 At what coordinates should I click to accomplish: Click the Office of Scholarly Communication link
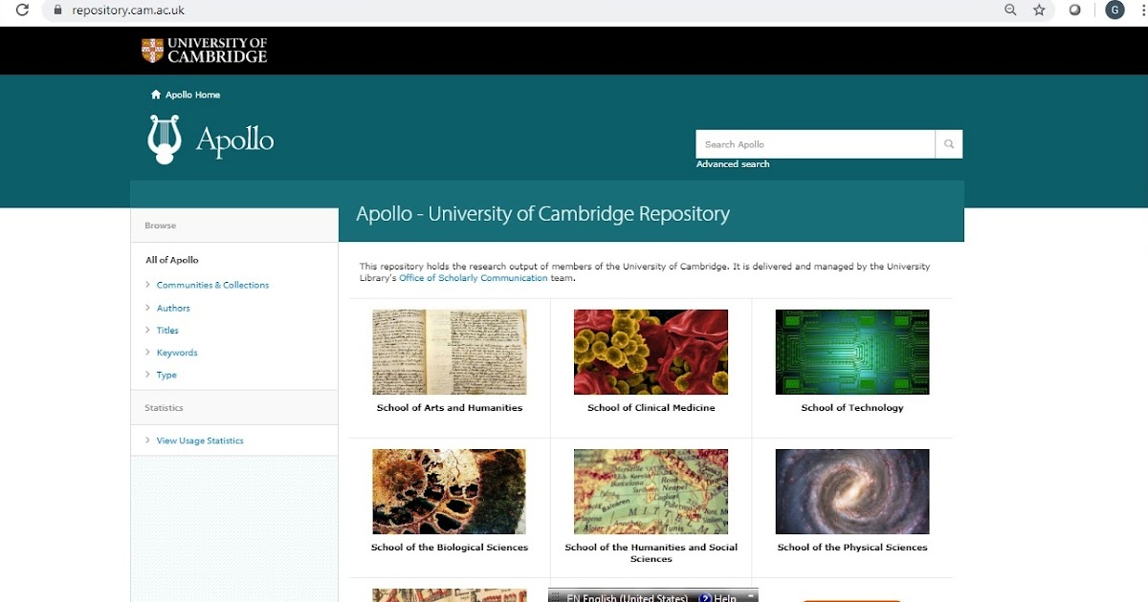(473, 277)
